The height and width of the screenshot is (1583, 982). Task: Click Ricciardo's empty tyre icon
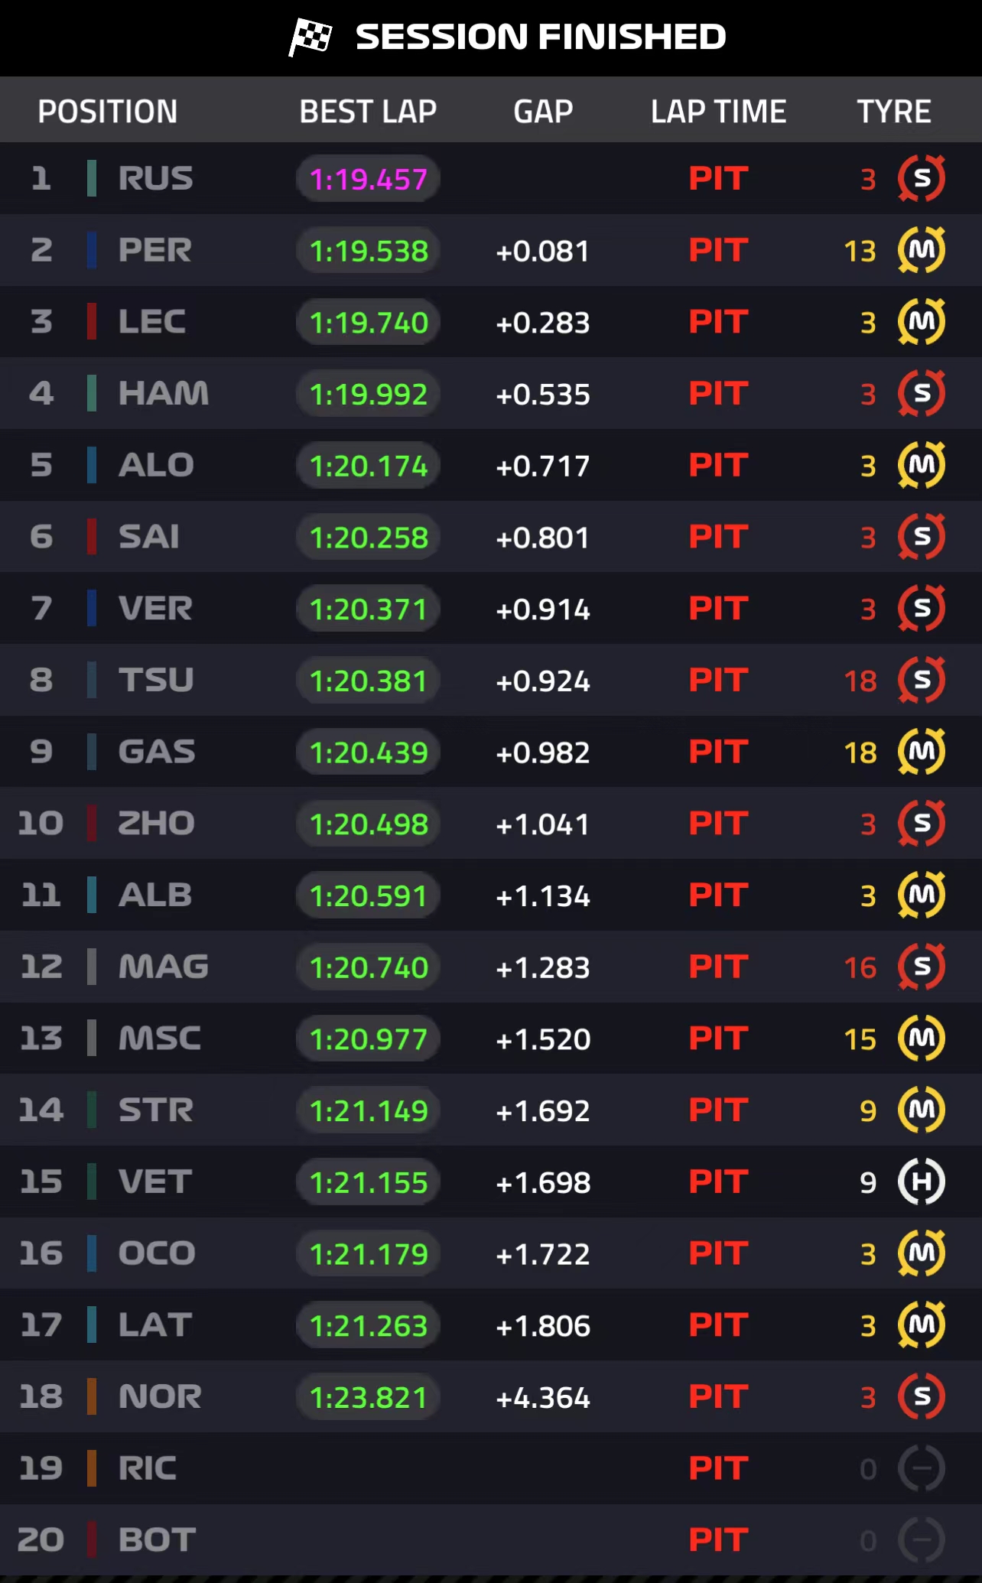click(x=922, y=1468)
